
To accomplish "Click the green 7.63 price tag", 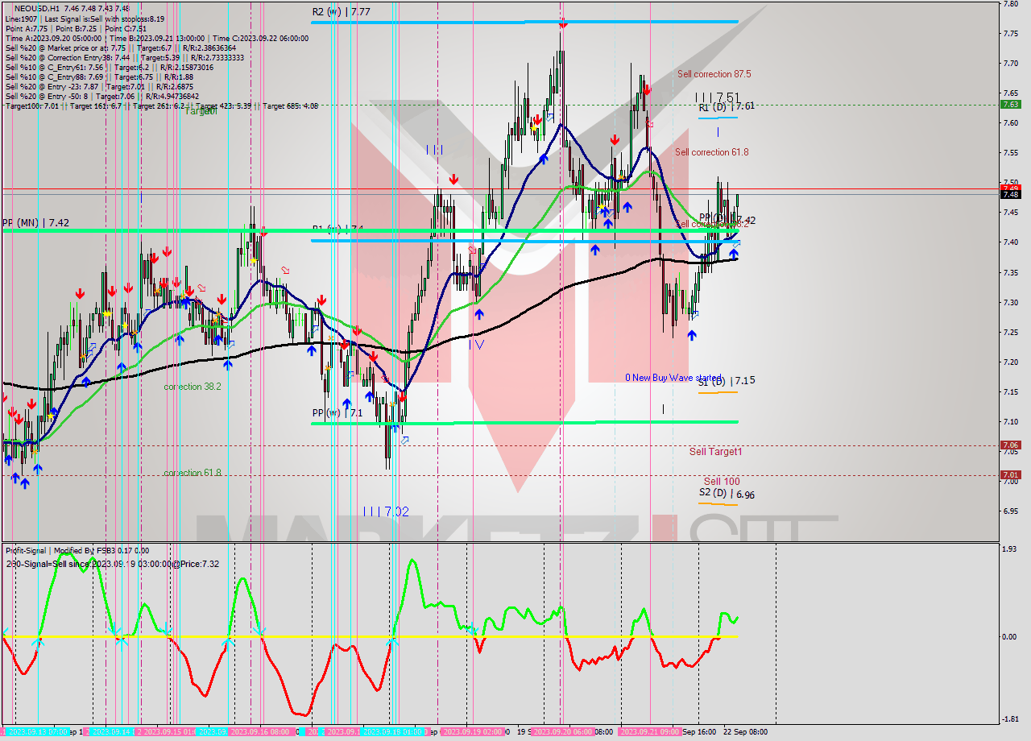I will pos(1010,104).
